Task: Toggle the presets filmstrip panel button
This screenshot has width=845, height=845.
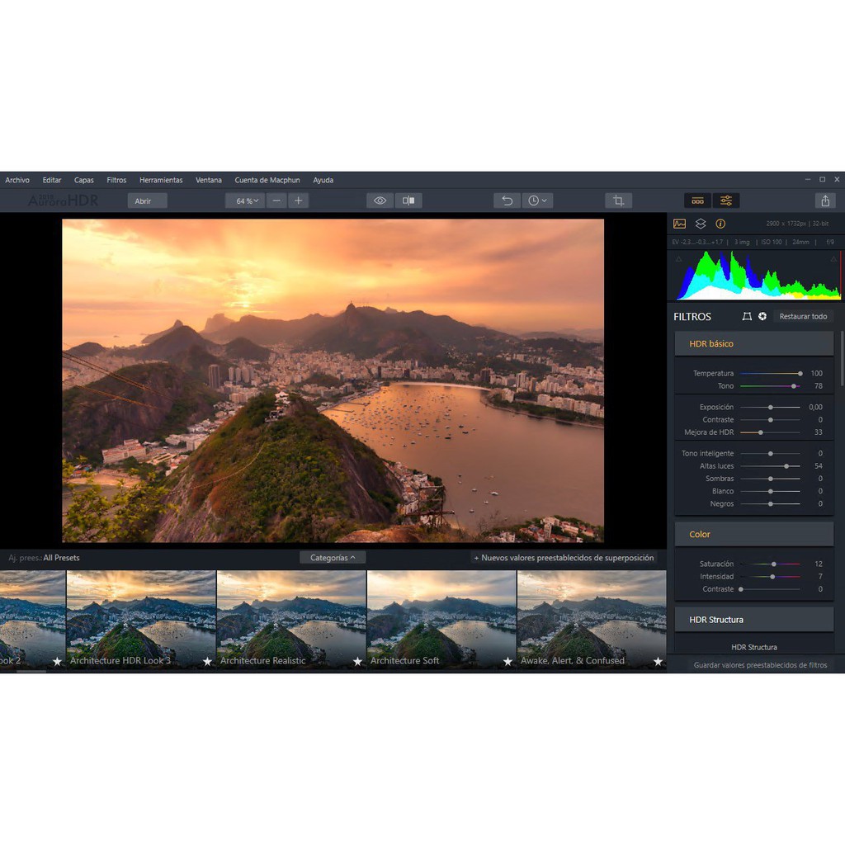Action: tap(697, 201)
